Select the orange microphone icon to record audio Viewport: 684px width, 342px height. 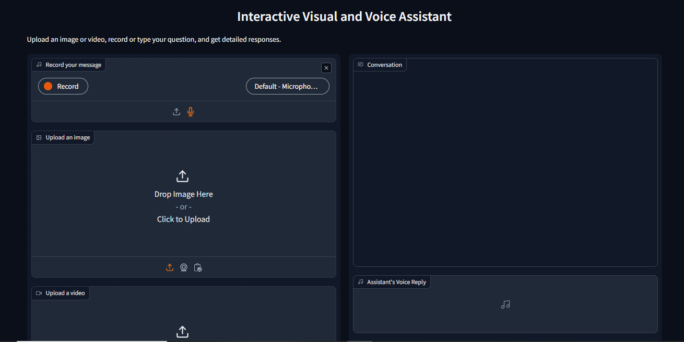[x=191, y=111]
